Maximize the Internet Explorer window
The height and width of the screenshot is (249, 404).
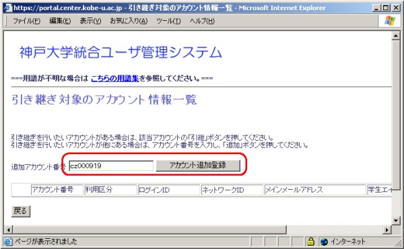pyautogui.click(x=386, y=8)
